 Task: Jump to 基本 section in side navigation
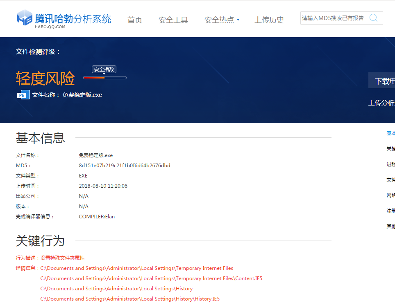pos(390,133)
